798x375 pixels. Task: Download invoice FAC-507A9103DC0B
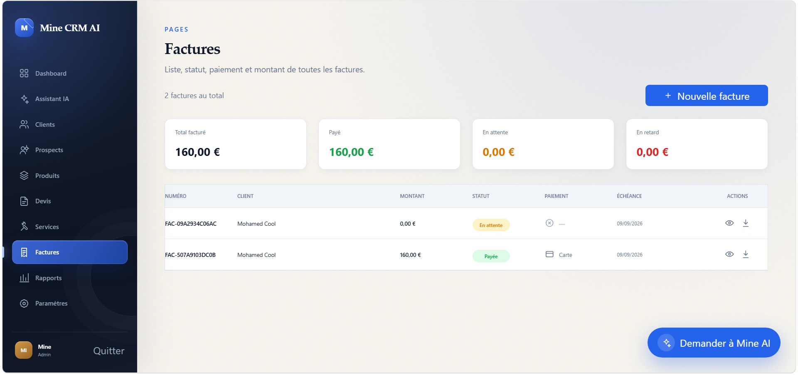[x=746, y=254]
